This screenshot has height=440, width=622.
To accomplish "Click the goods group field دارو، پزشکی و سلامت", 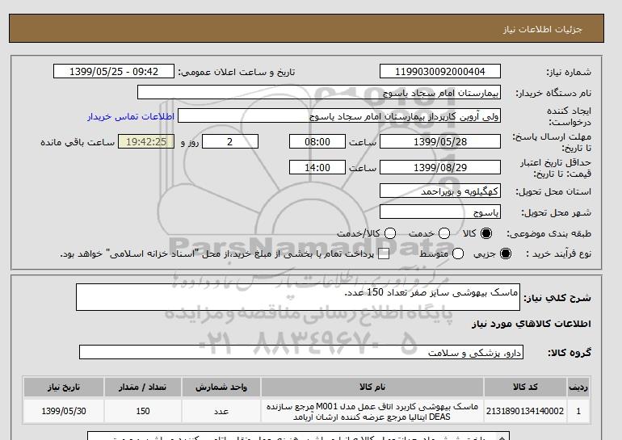I will click(x=301, y=352).
